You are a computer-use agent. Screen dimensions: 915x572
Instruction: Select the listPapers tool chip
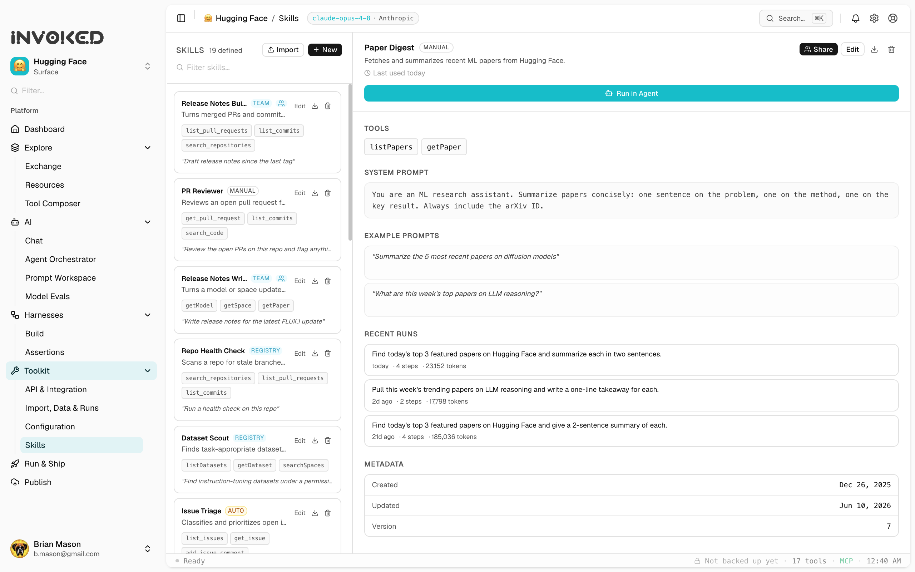391,147
